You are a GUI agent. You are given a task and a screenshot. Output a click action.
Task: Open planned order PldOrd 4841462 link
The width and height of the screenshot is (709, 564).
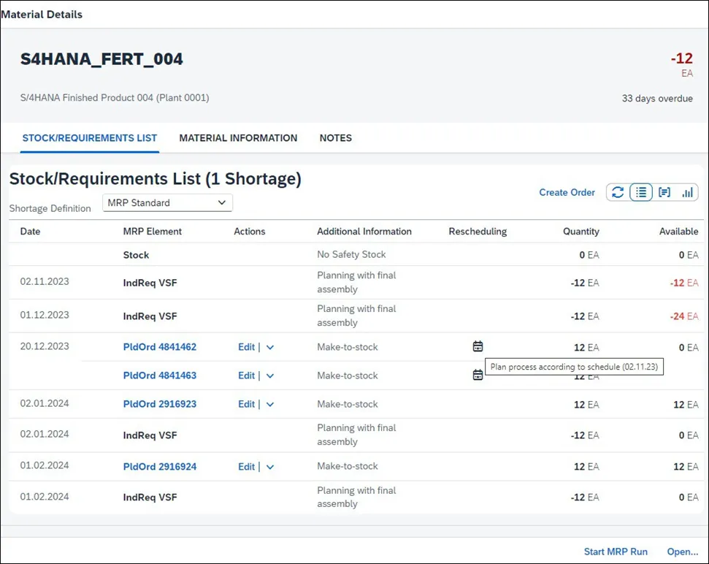(x=159, y=347)
